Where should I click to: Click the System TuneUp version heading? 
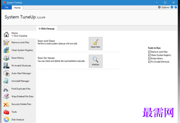pos(25,17)
